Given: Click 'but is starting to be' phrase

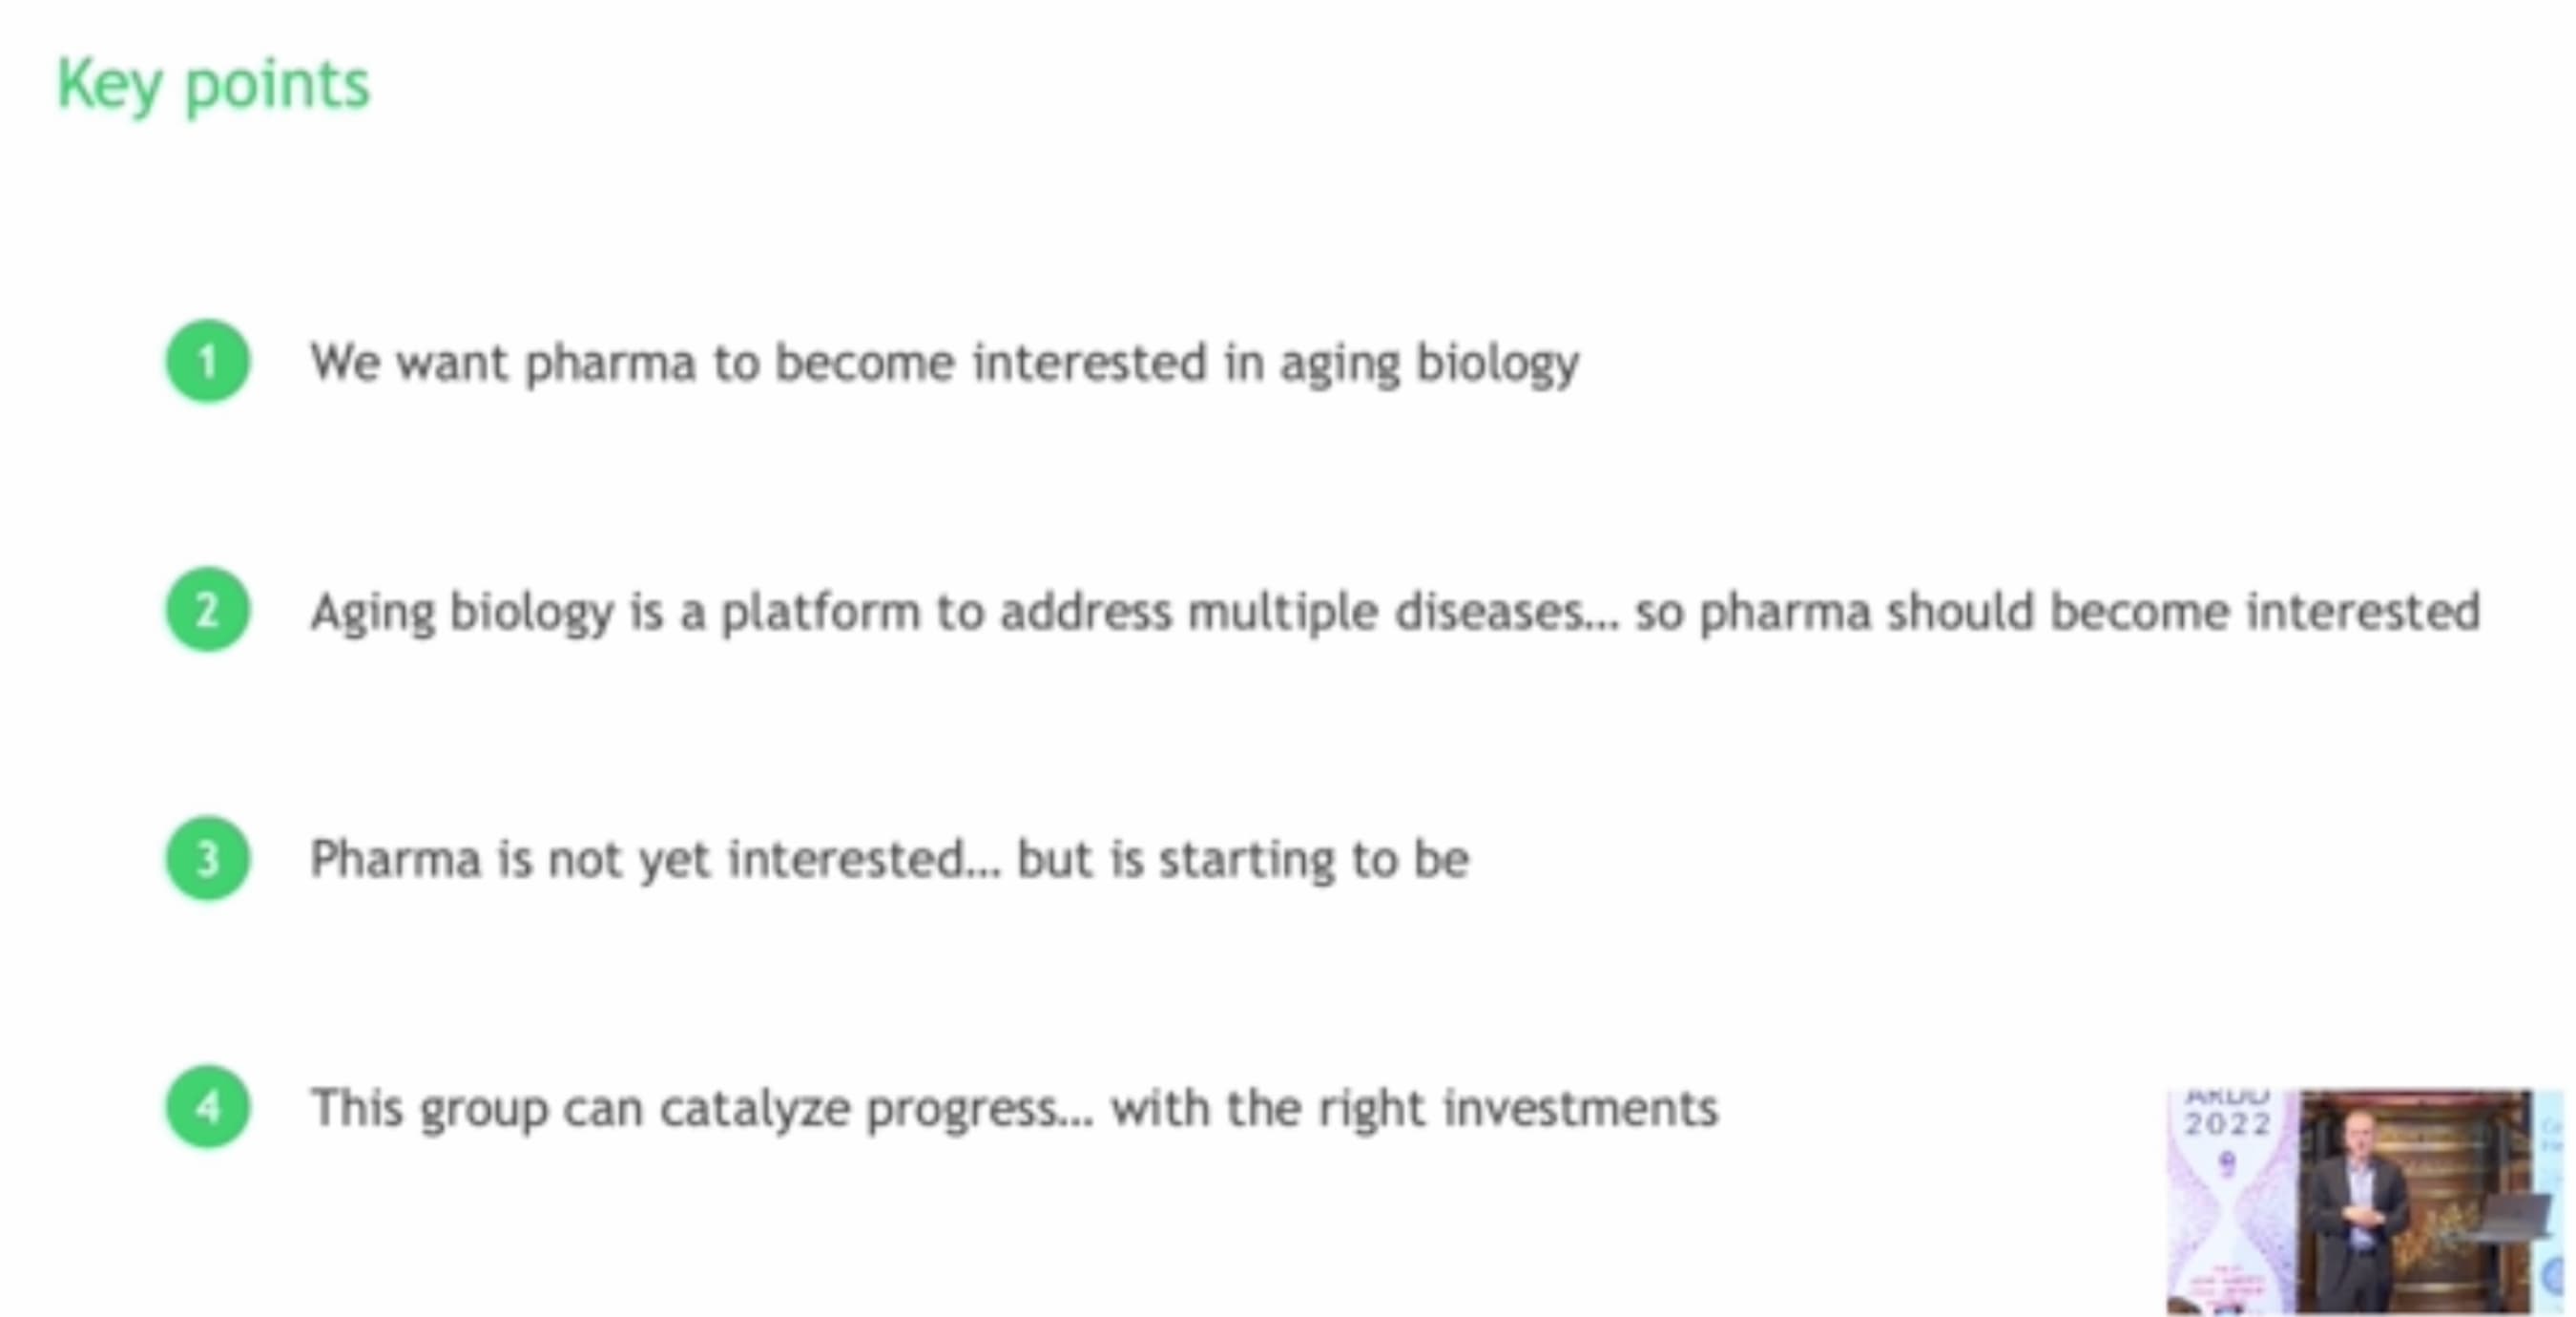Looking at the screenshot, I should [x=1243, y=860].
